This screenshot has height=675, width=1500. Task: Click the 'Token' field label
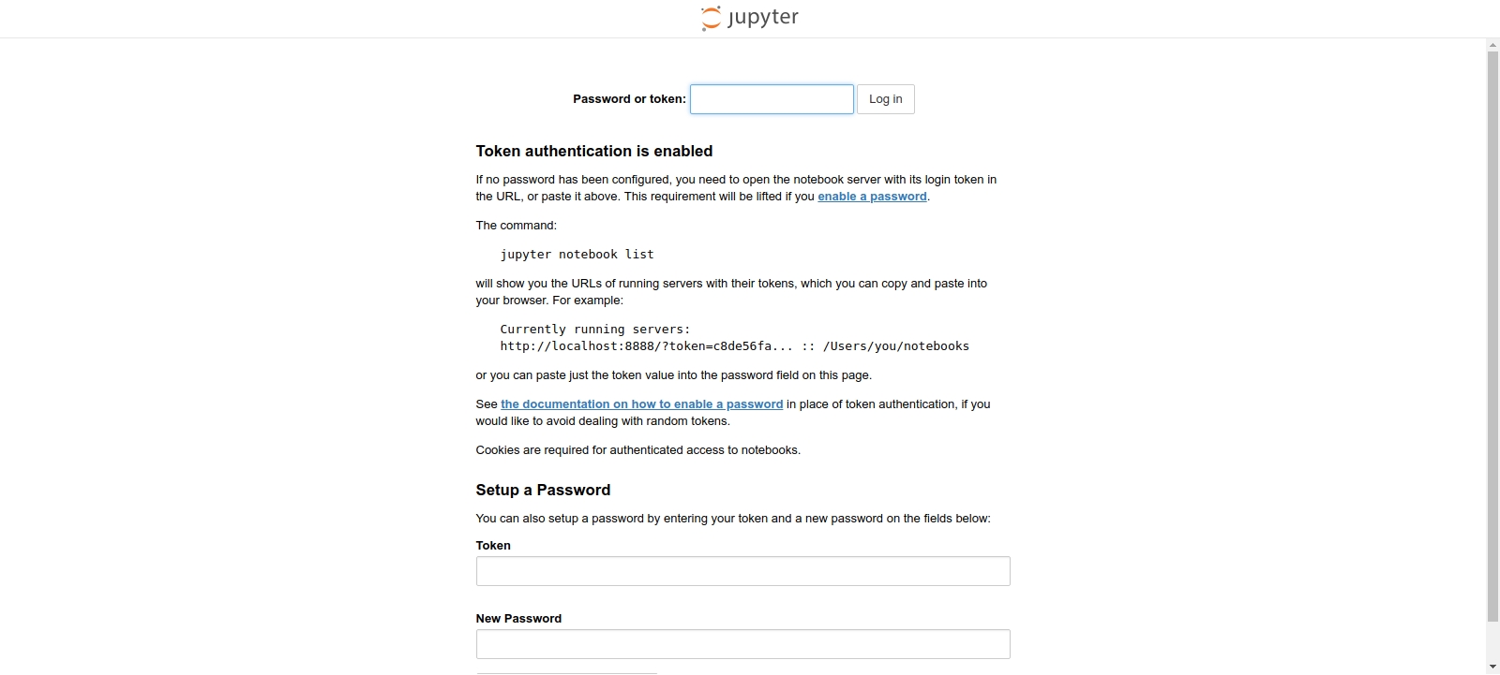(493, 546)
